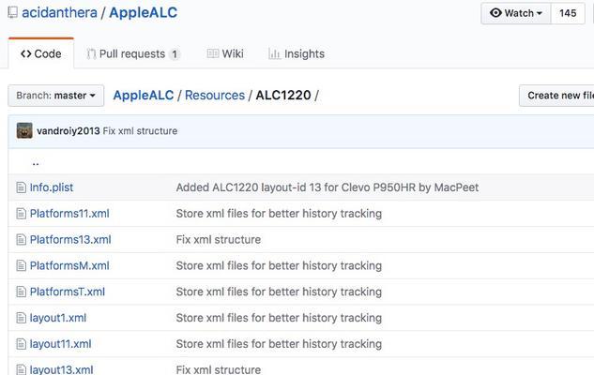Open commit message for Platforms11.xml row

pos(279,214)
